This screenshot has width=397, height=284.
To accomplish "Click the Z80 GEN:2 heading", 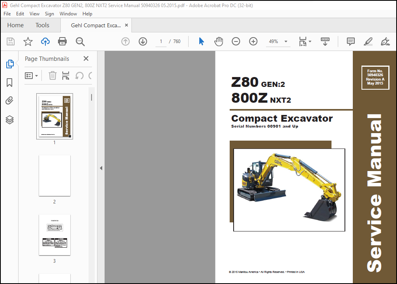I will pyautogui.click(x=258, y=82).
